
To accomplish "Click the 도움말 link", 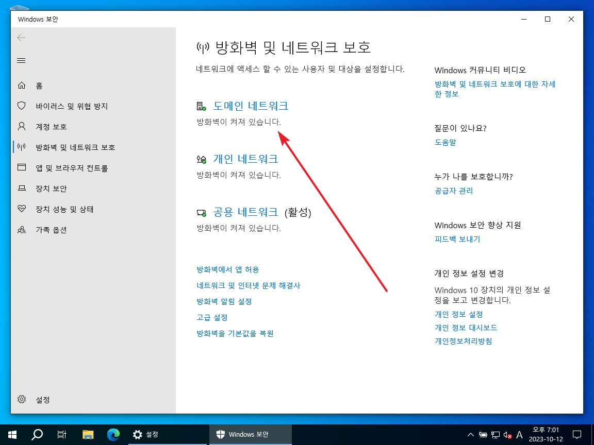I will pyautogui.click(x=445, y=142).
